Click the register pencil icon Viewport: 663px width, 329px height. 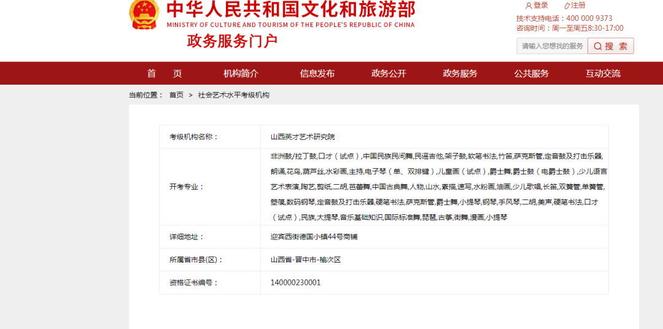click(x=567, y=6)
